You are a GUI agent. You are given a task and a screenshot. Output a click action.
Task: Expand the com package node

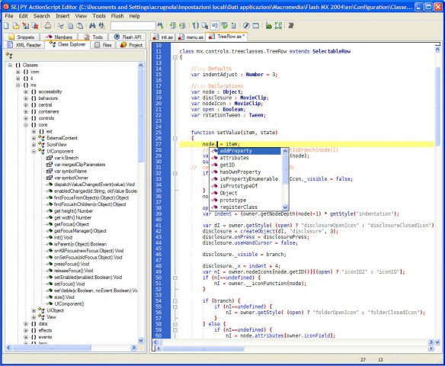[18, 72]
